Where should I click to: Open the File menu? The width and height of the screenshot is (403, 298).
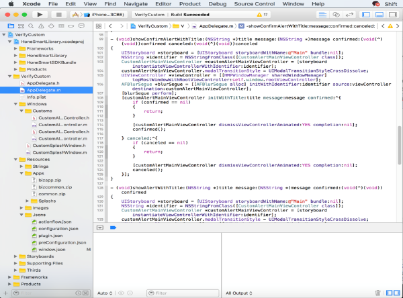coord(53,4)
